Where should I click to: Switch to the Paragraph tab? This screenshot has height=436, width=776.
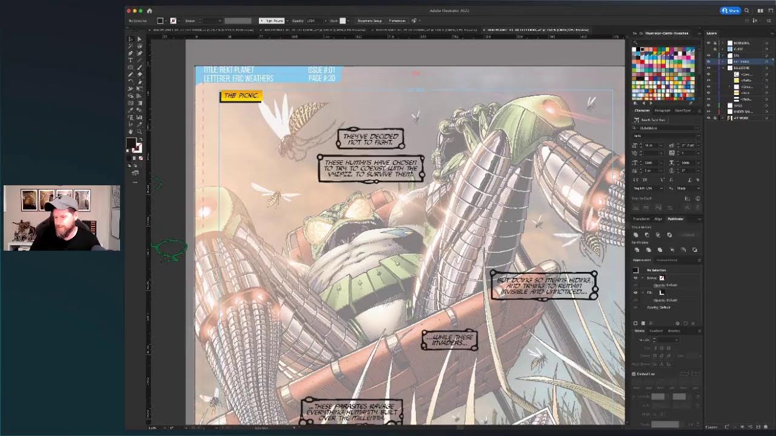point(662,111)
